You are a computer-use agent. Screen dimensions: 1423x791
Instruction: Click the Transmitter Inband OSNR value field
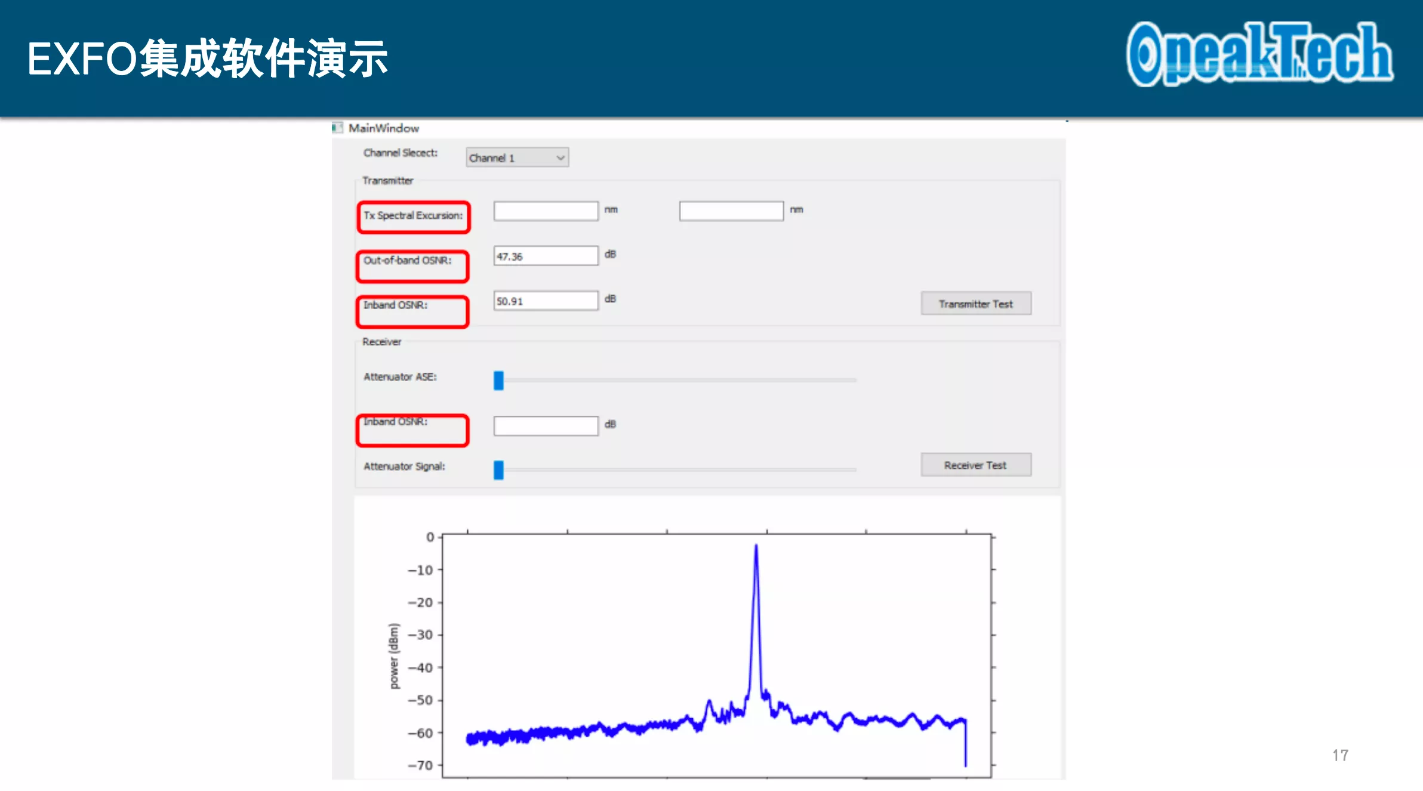coord(546,301)
